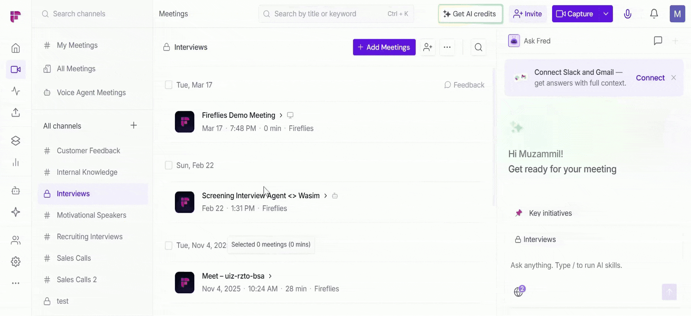Select the Motivational Speakers channel
This screenshot has width=691, height=316.
pyautogui.click(x=93, y=215)
